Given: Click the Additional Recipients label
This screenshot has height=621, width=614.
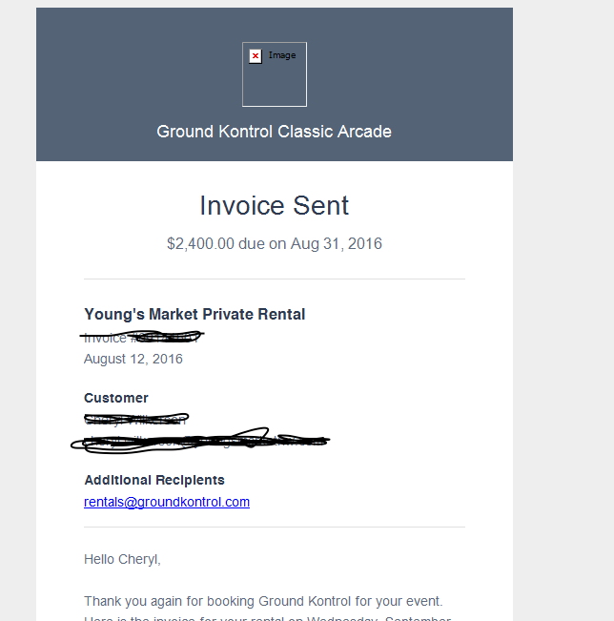Looking at the screenshot, I should point(154,480).
